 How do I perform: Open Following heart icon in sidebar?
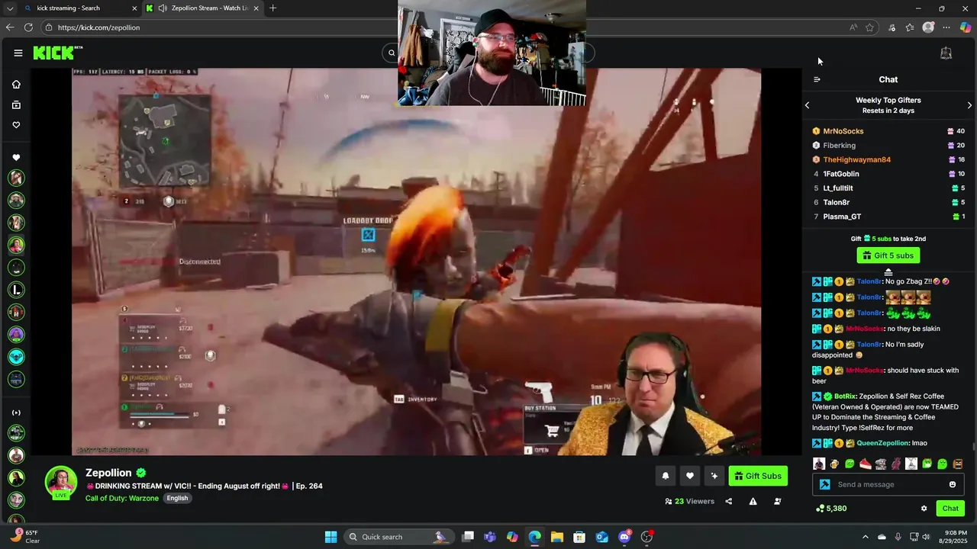pyautogui.click(x=16, y=125)
